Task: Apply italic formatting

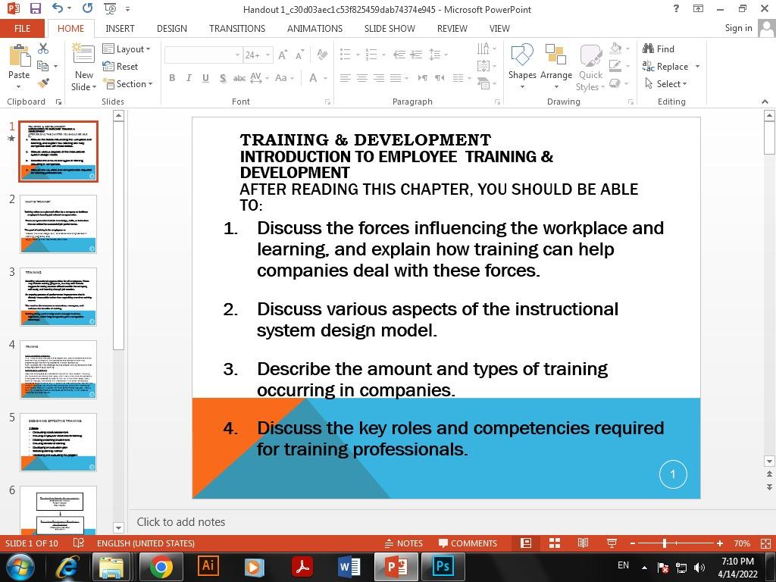Action: coord(188,77)
